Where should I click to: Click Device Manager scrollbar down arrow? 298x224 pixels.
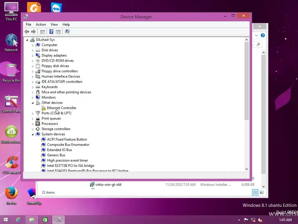tap(246, 169)
